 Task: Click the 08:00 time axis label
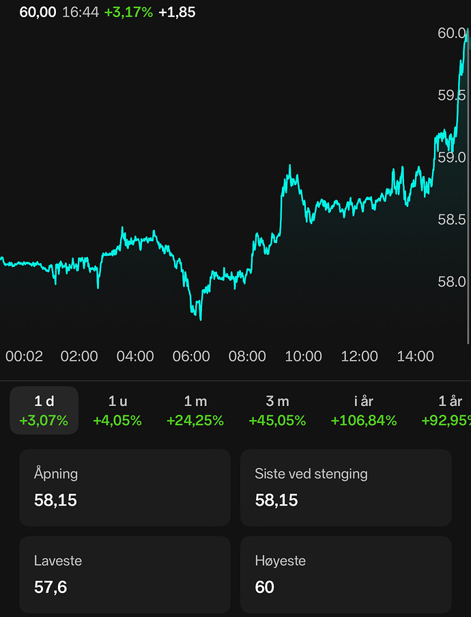(247, 356)
